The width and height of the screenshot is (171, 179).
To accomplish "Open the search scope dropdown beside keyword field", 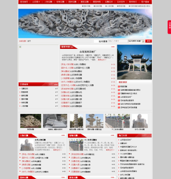I will coord(136,41).
